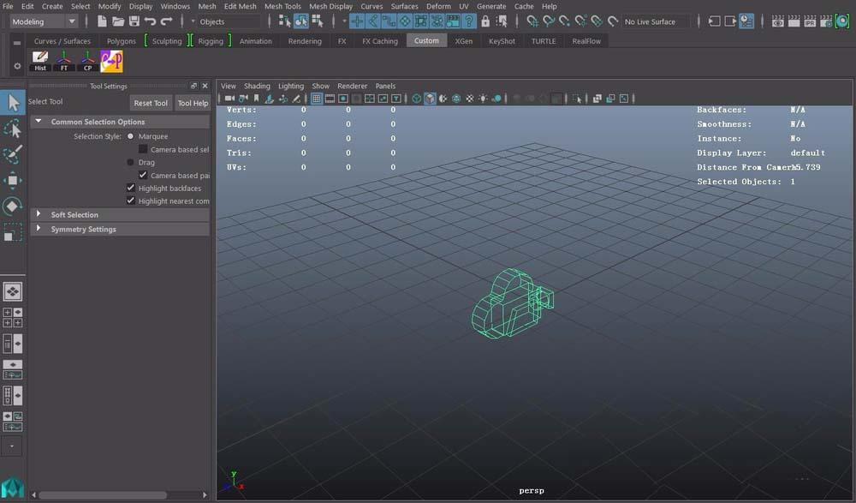Pick the Rotate tool
856x503 pixels.
13,207
